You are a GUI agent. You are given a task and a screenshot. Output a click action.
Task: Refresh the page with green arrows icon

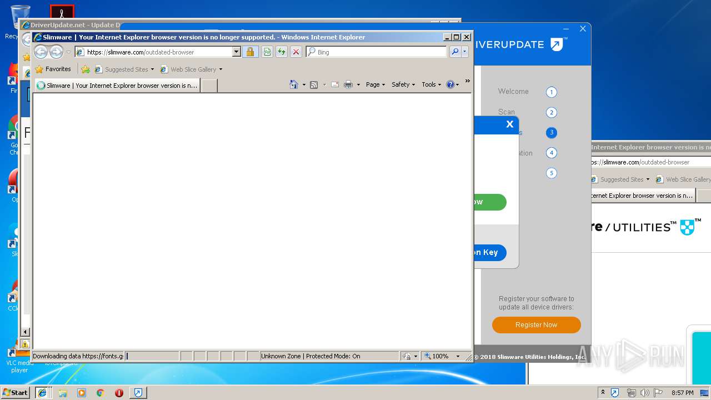coord(282,52)
